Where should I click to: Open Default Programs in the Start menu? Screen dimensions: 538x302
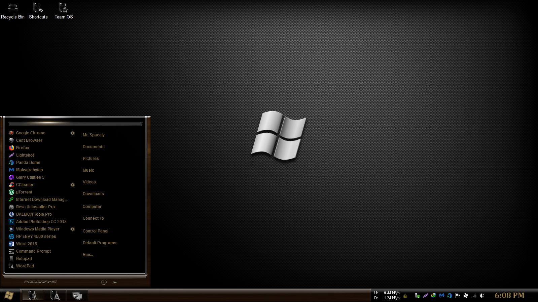tap(100, 243)
